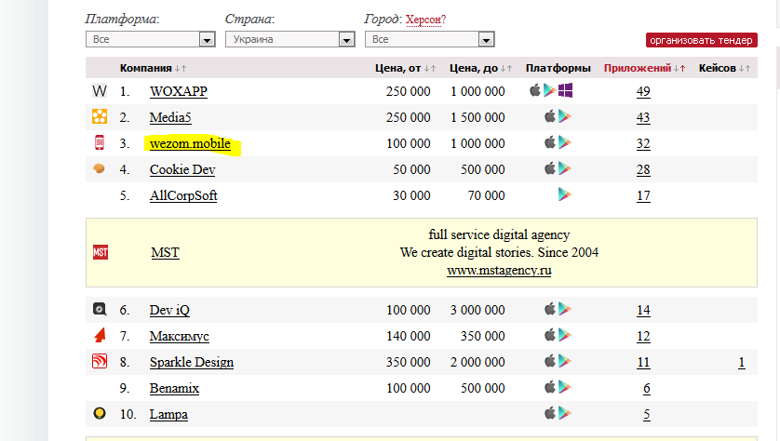Click the wezom.mobile red phone icon

100,143
